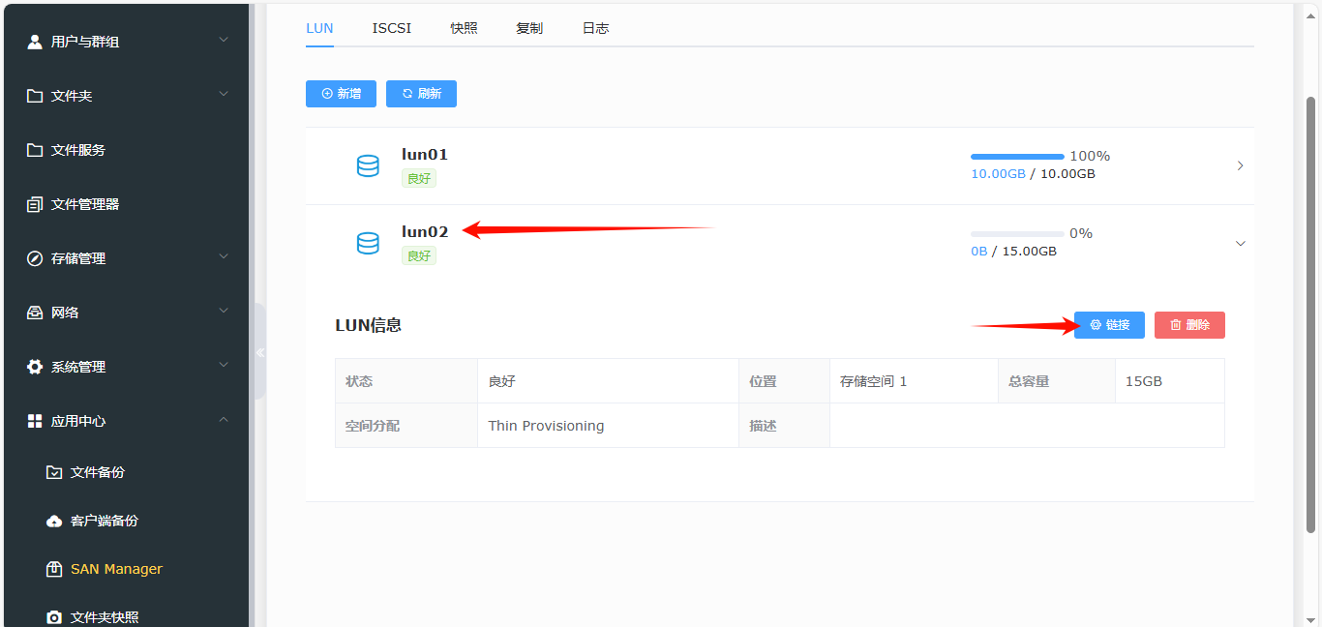This screenshot has height=627, width=1322.
Task: Click the 文件夹快照 camera icon
Action: [x=54, y=616]
